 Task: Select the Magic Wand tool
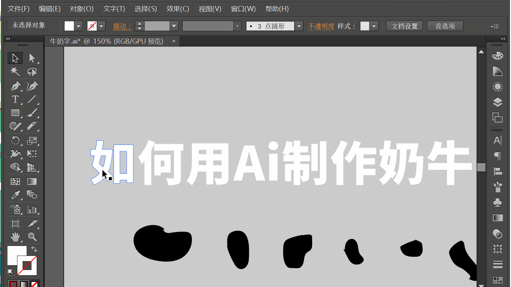click(15, 71)
